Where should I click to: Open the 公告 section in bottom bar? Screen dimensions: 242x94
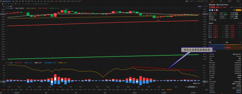point(75,92)
